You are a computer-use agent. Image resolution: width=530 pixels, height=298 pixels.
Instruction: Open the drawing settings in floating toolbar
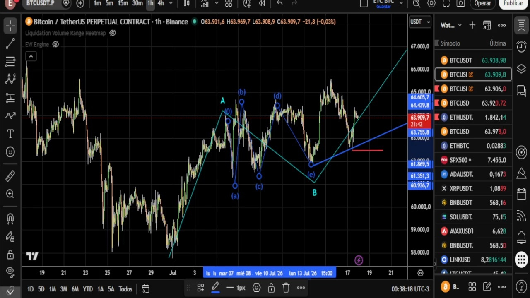click(x=256, y=288)
